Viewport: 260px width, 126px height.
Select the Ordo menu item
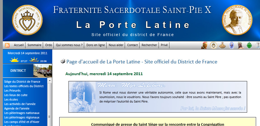pos(49,45)
